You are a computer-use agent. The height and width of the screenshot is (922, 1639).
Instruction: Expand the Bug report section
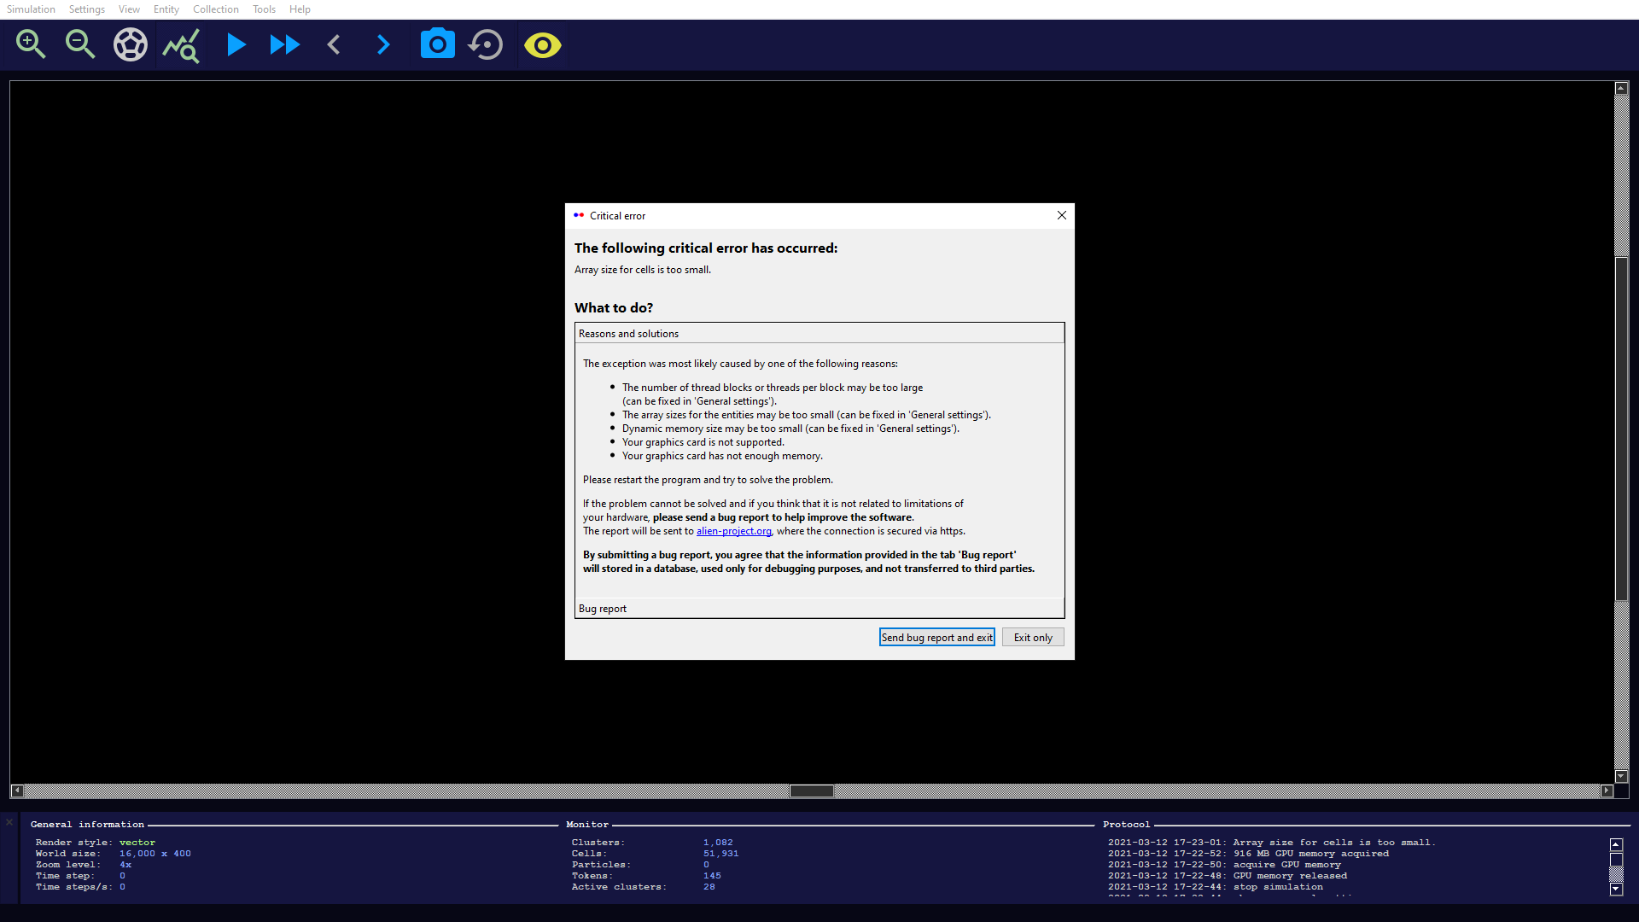603,609
